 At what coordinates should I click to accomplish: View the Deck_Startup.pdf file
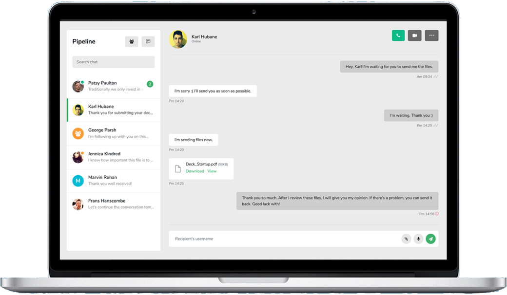click(212, 171)
